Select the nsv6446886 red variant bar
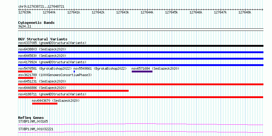 click(73, 91)
